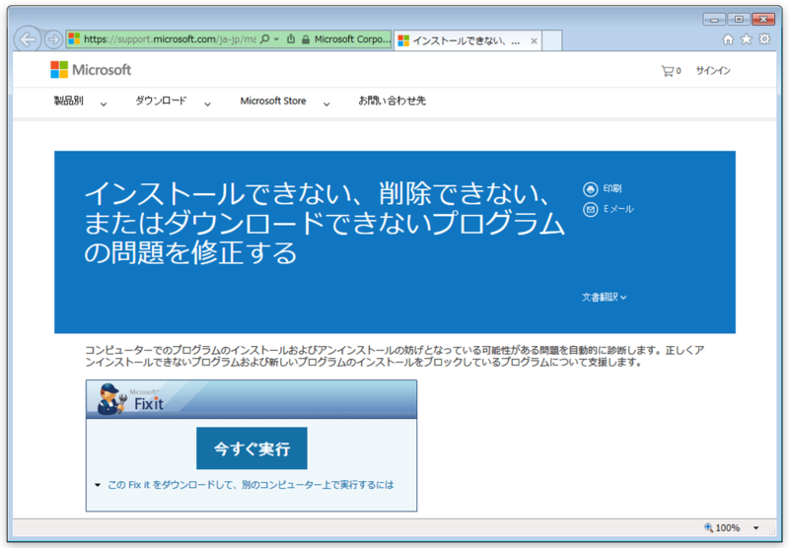The height and width of the screenshot is (548, 789).
Task: Expand the この Fix it をダウンロード triangle
Action: tap(97, 485)
